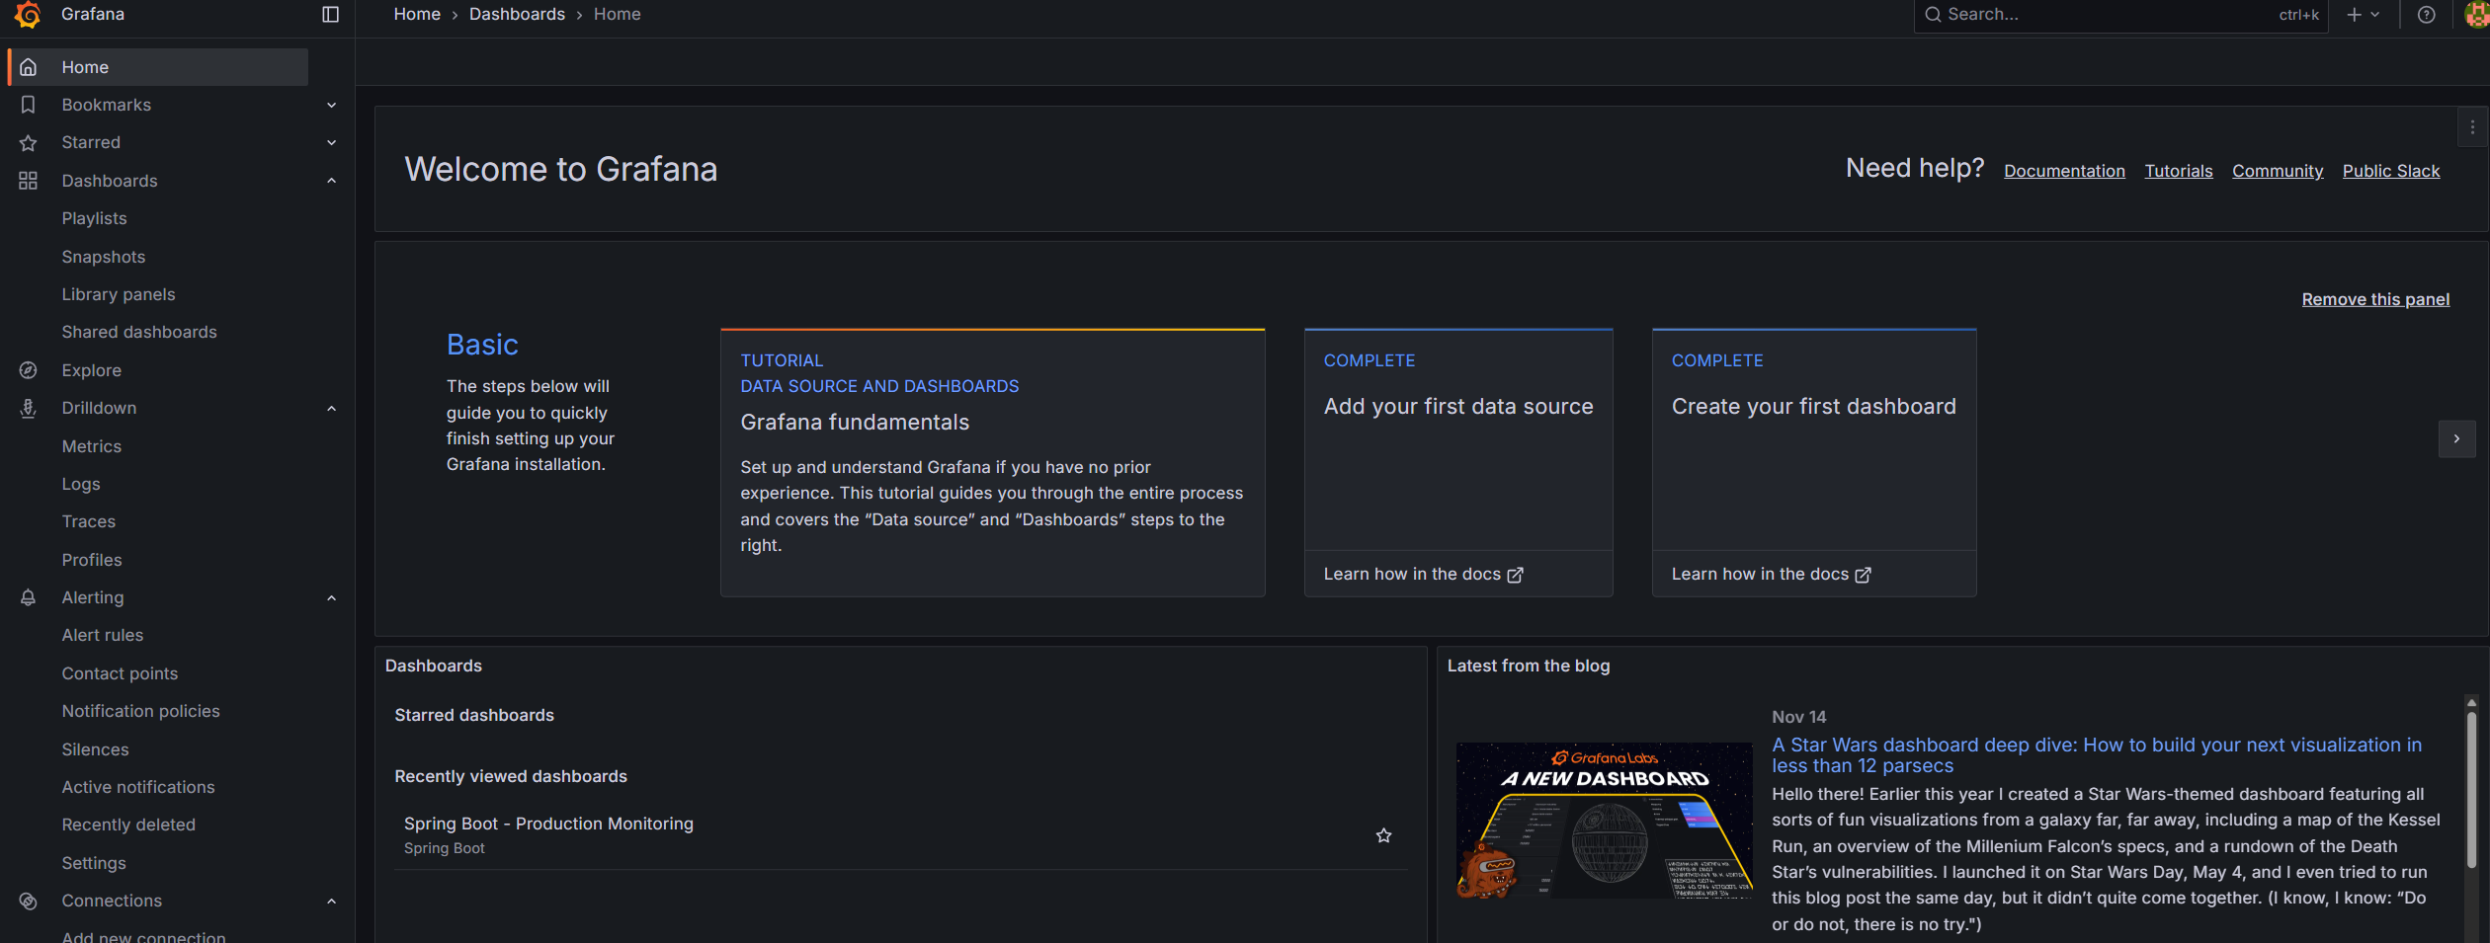Click the Alerting bell icon
2490x943 pixels.
29,597
